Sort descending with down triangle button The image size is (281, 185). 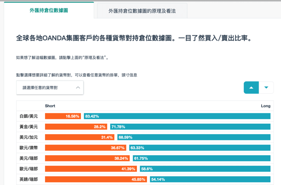click(266, 88)
